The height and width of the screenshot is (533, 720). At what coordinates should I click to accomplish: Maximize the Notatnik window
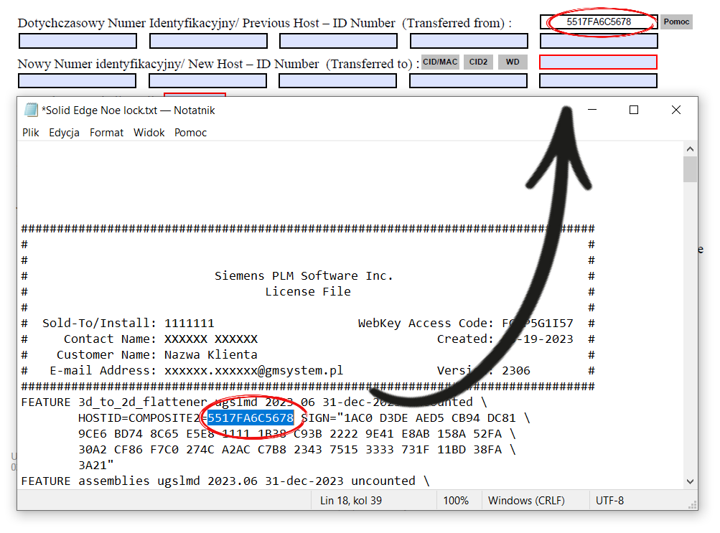click(x=634, y=110)
